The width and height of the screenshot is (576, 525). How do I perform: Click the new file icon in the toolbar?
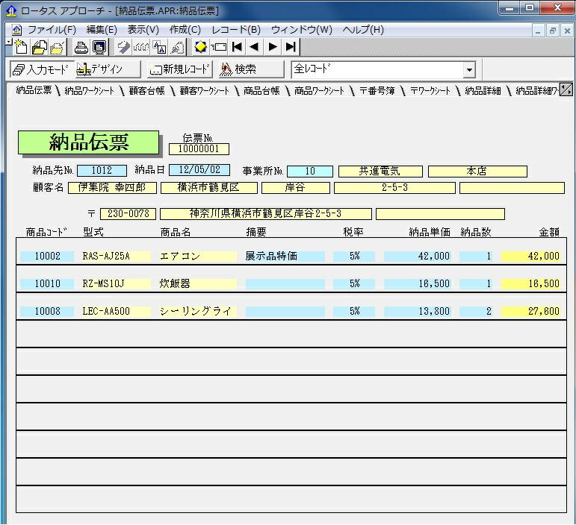coord(21,47)
